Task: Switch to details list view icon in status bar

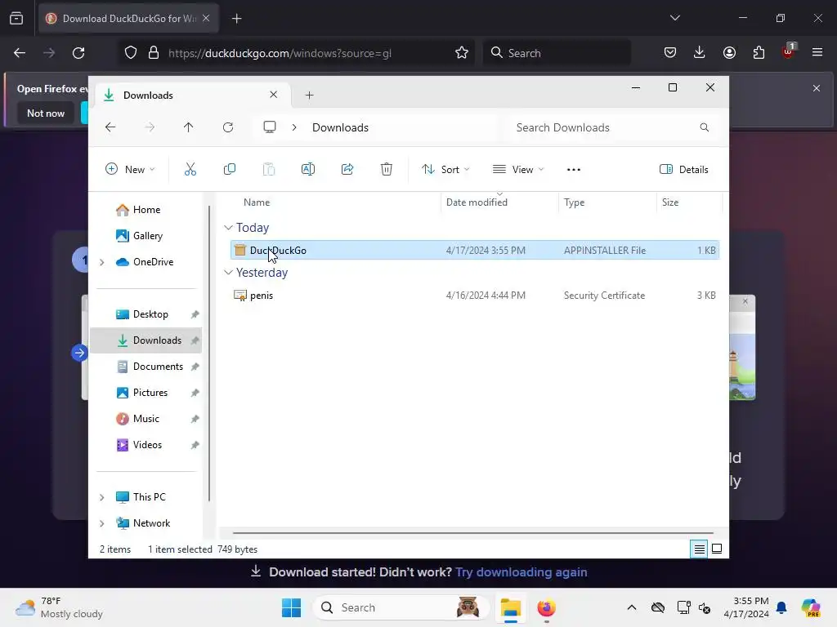Action: coord(700,549)
